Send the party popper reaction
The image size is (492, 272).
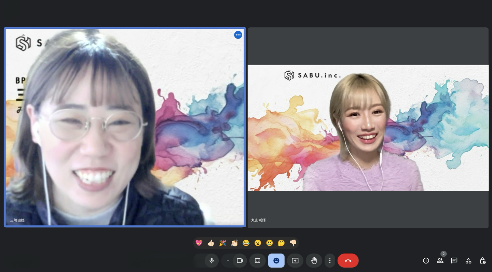(222, 243)
